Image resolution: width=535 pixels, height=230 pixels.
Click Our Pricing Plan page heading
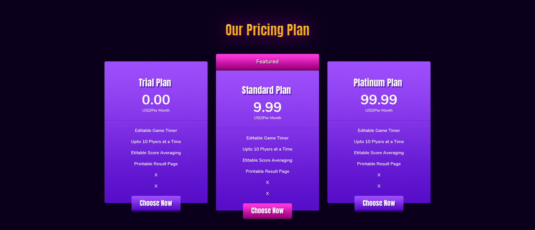(x=267, y=30)
